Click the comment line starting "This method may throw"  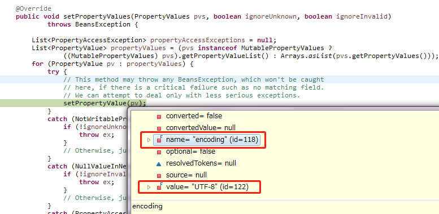click(x=194, y=79)
